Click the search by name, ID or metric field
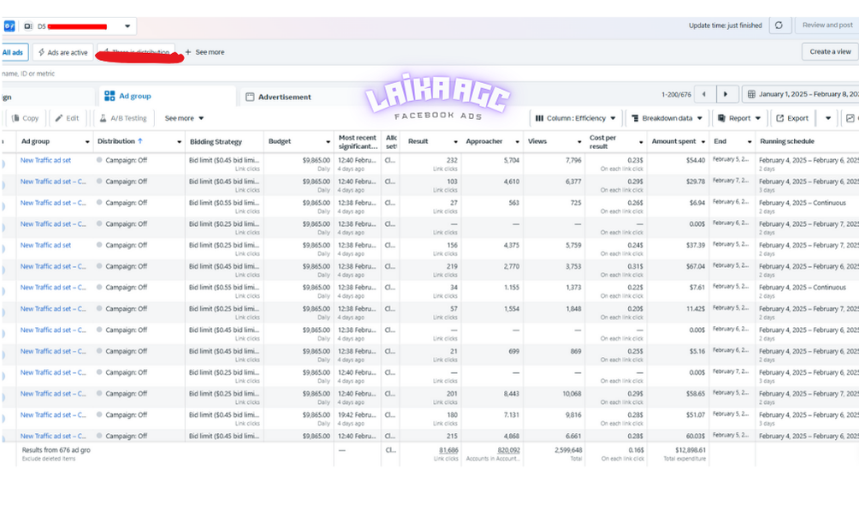Image resolution: width=859 pixels, height=505 pixels. point(164,74)
